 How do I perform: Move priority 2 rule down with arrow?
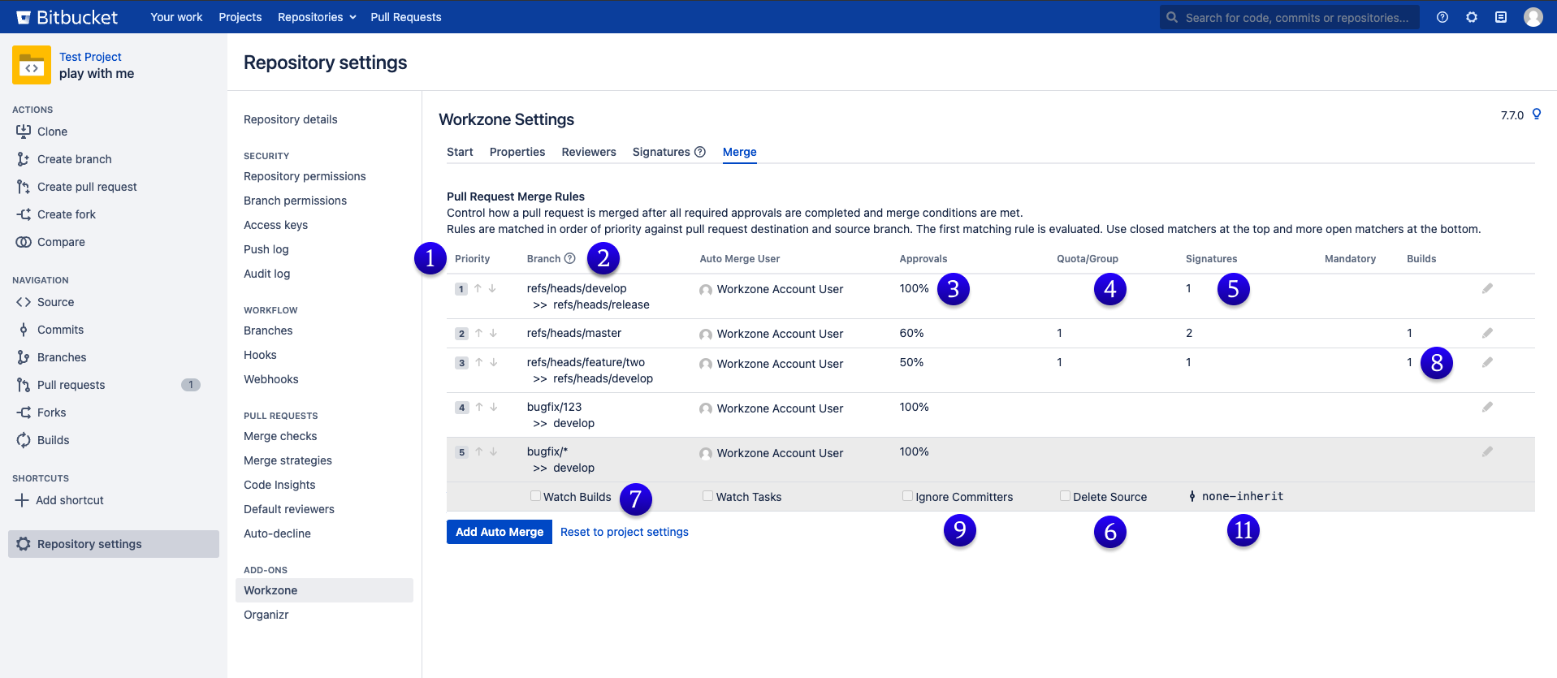tap(493, 333)
